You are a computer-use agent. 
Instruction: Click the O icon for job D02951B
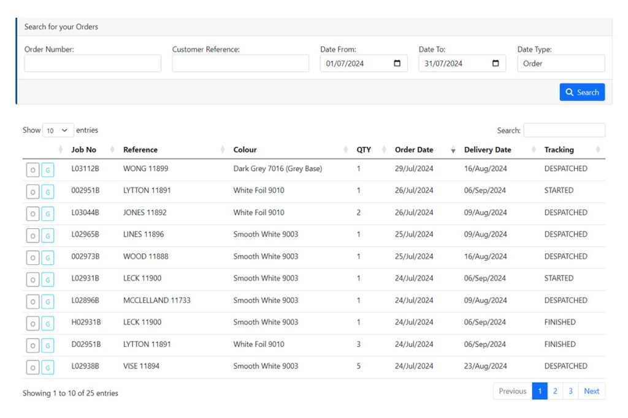[33, 346]
